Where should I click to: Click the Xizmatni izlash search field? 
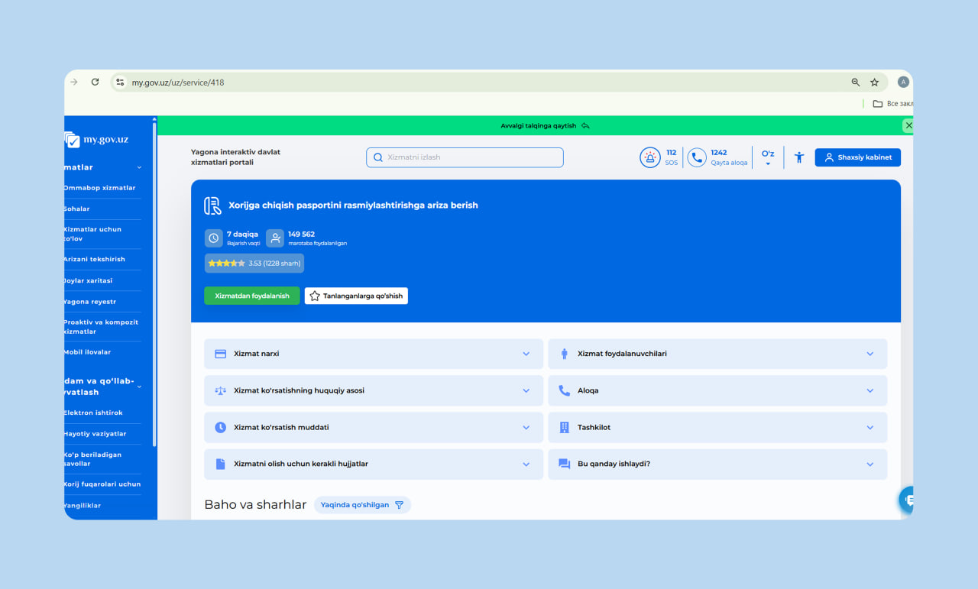(x=465, y=157)
